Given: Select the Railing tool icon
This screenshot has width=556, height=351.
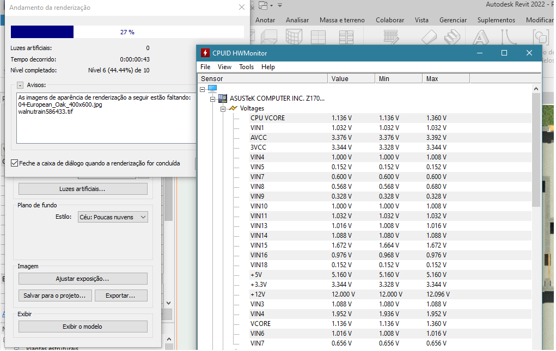Looking at the screenshot, I should tap(392, 37).
